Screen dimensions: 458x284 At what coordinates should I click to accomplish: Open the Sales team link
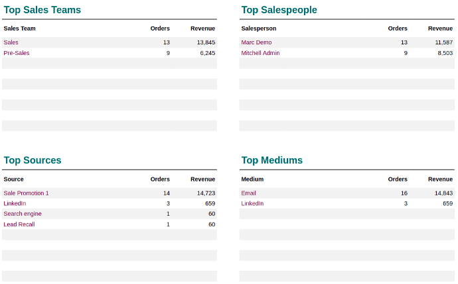pyautogui.click(x=11, y=42)
